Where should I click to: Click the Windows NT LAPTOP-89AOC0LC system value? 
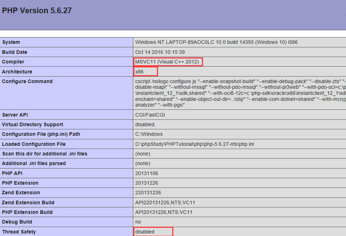click(x=216, y=42)
